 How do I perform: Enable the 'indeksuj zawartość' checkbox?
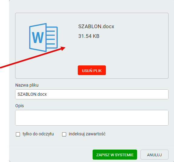pos(64,134)
